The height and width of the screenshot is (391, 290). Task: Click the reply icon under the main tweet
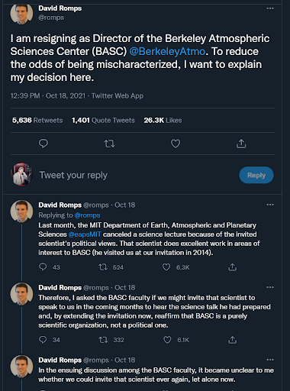43,144
